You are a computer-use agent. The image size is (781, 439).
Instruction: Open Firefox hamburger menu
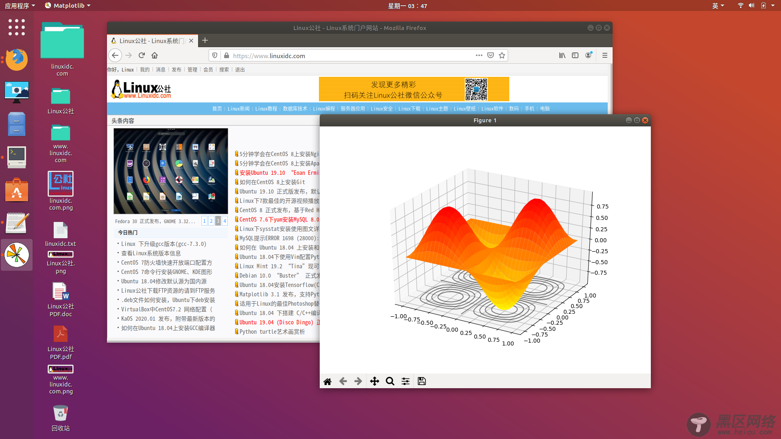(x=605, y=55)
